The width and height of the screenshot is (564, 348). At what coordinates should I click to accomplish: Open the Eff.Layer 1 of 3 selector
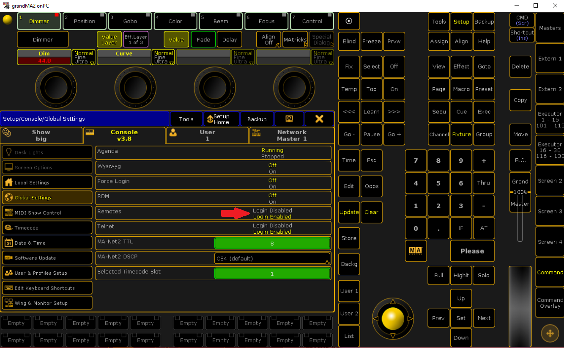coord(136,39)
